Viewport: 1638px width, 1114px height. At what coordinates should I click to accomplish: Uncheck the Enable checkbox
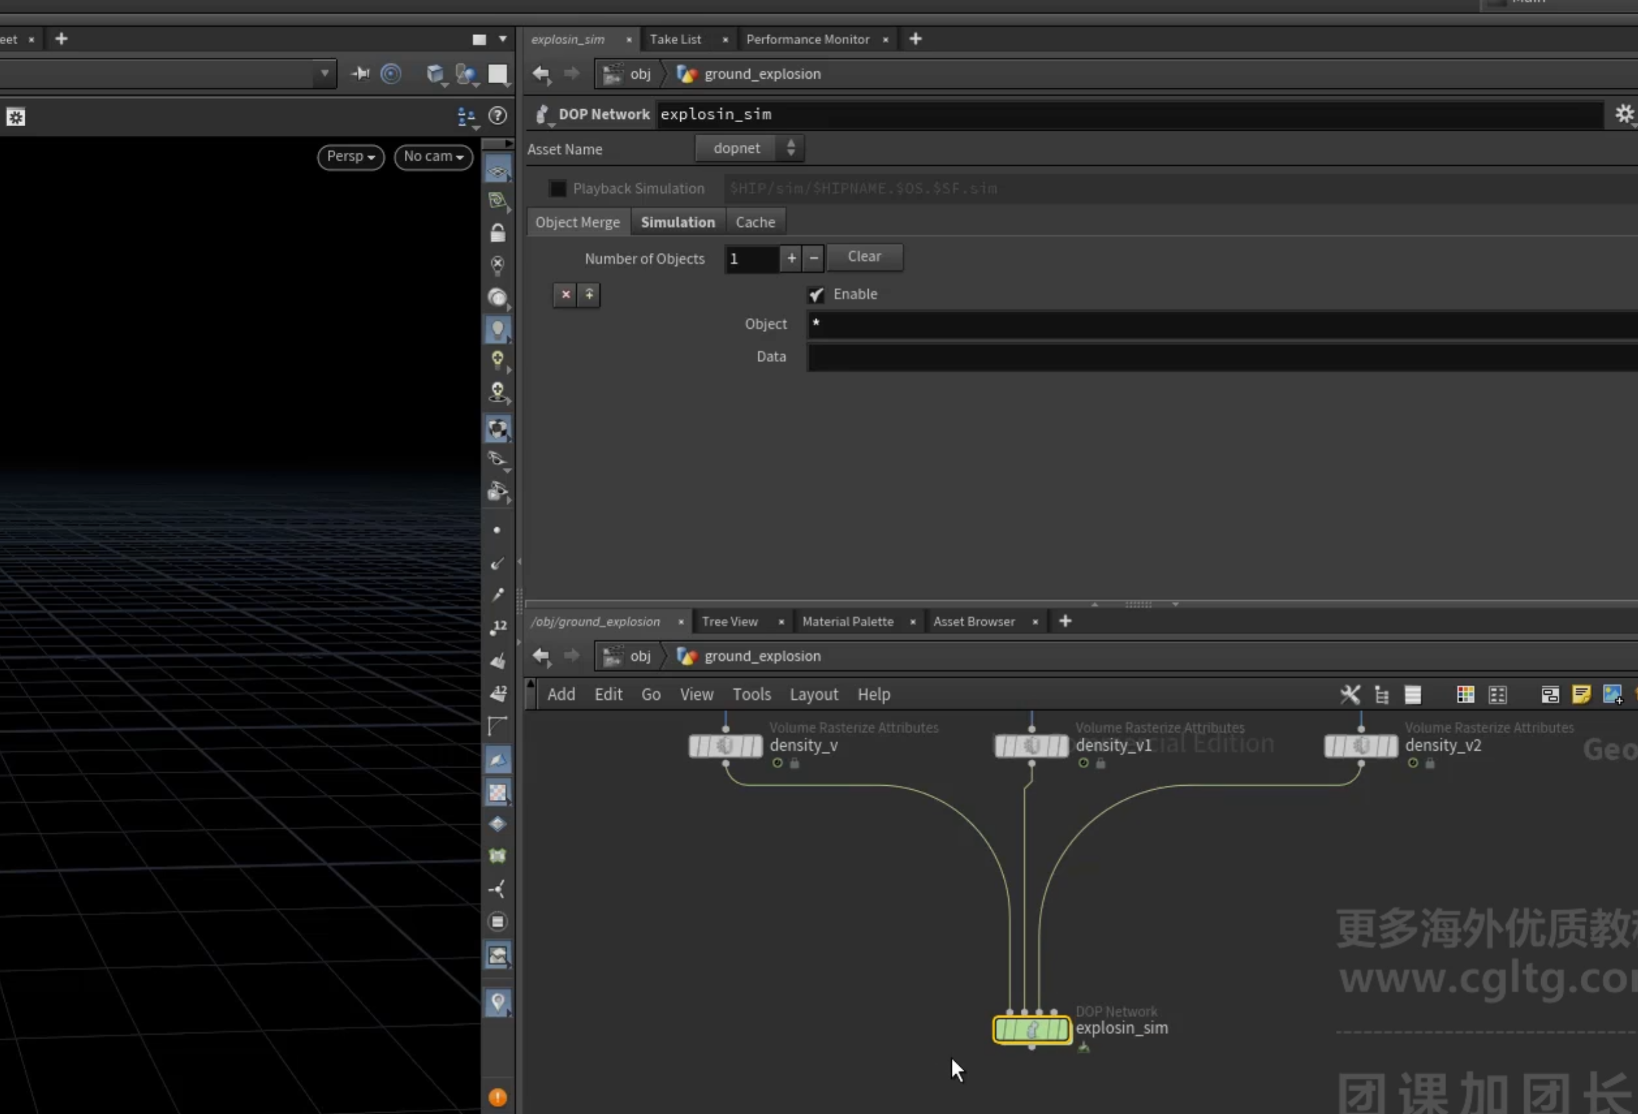815,294
